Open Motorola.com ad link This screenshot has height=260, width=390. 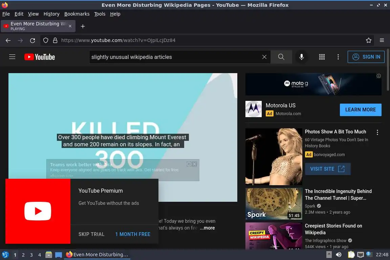pyautogui.click(x=288, y=113)
